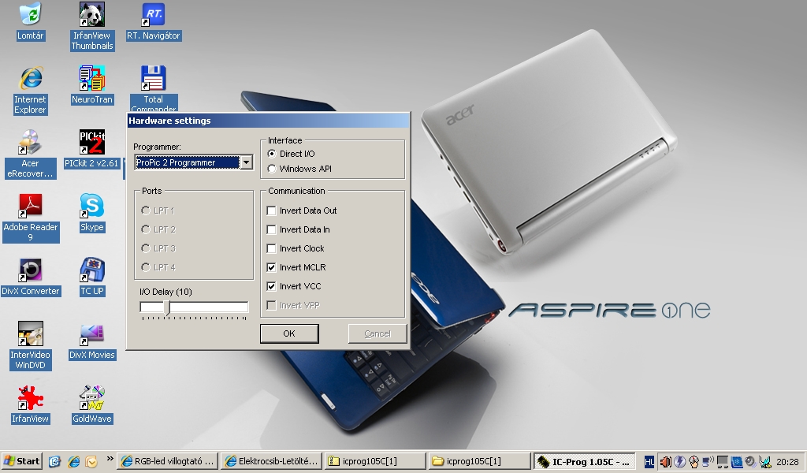Select the GoldWave desktop icon
The width and height of the screenshot is (807, 473).
[91, 404]
